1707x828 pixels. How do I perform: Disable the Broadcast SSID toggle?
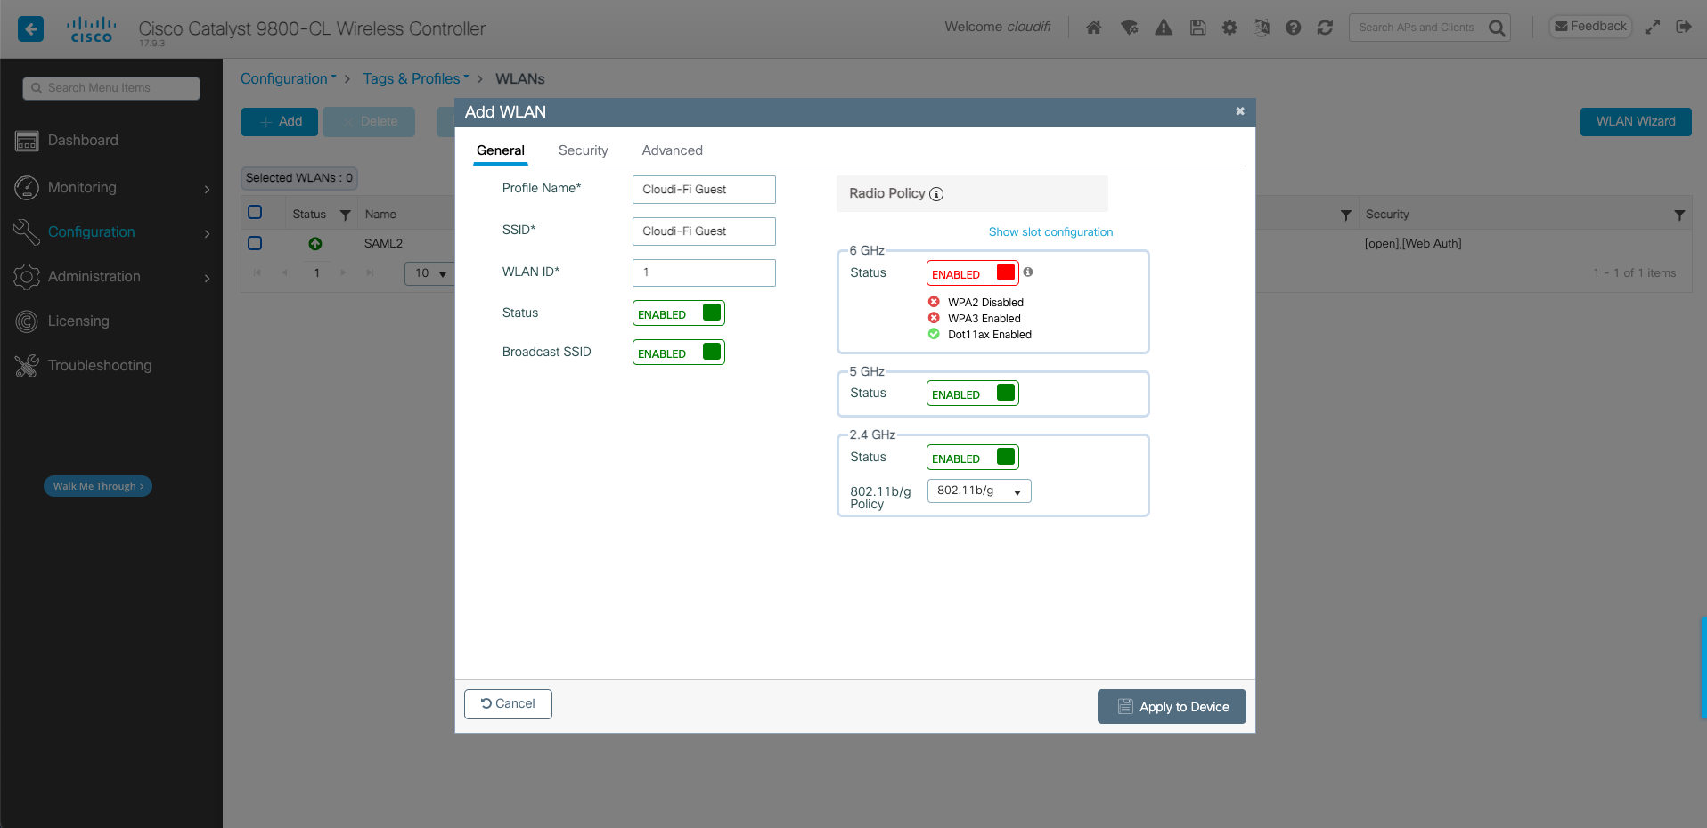pyautogui.click(x=678, y=353)
